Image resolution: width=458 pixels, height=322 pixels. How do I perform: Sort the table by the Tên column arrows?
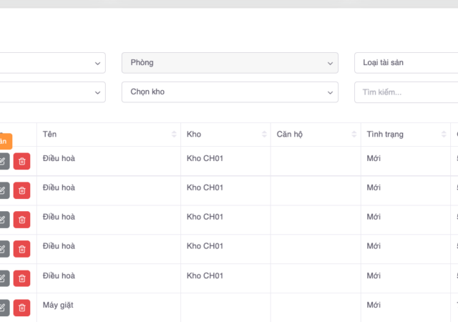pyautogui.click(x=174, y=135)
